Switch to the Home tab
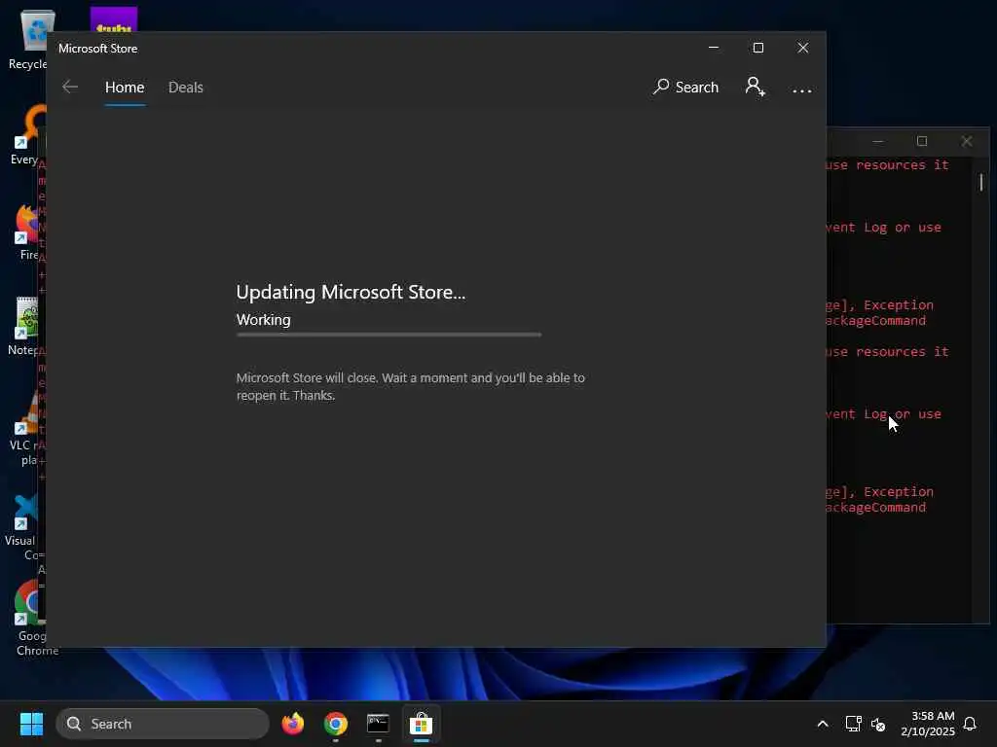This screenshot has width=997, height=747. (x=125, y=87)
